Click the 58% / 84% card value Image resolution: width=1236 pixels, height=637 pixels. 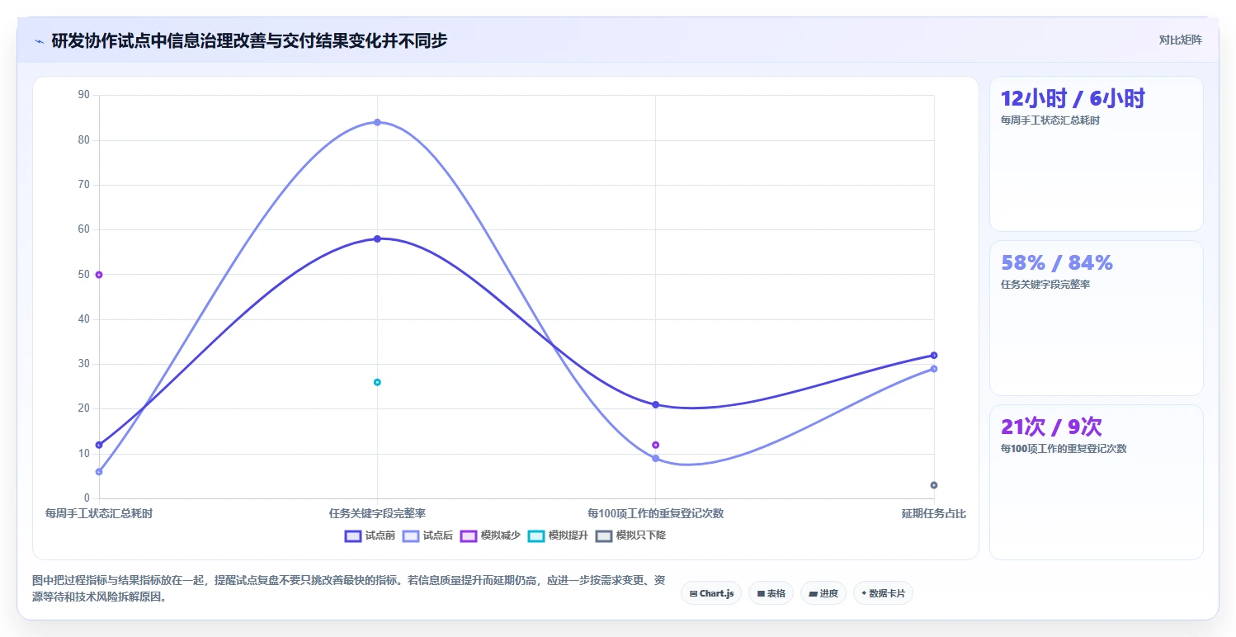pos(1057,263)
